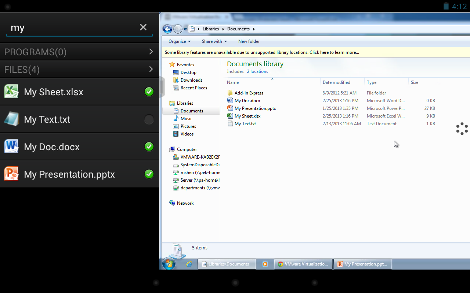Clear the search field with the X icon

143,27
